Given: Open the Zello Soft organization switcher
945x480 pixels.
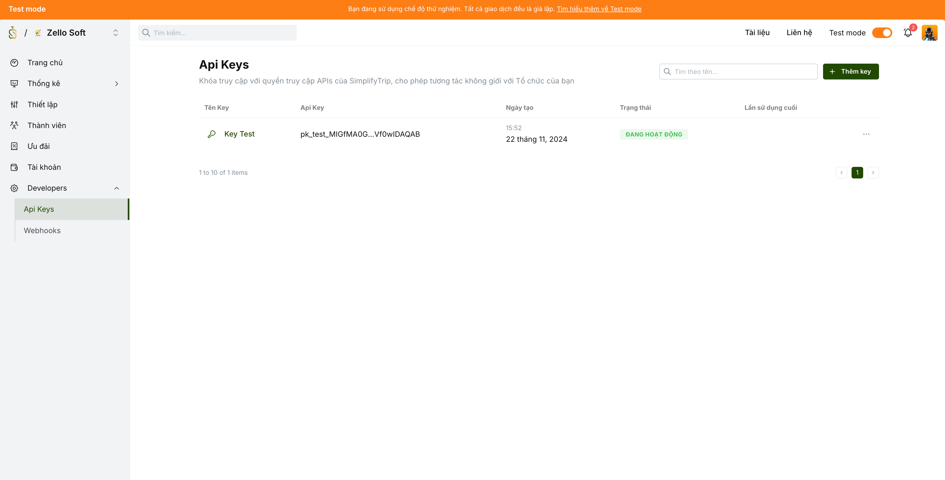Looking at the screenshot, I should [x=115, y=33].
